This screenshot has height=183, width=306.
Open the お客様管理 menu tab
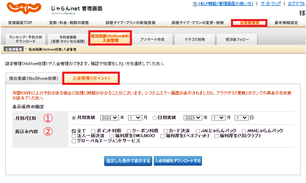coord(249,22)
